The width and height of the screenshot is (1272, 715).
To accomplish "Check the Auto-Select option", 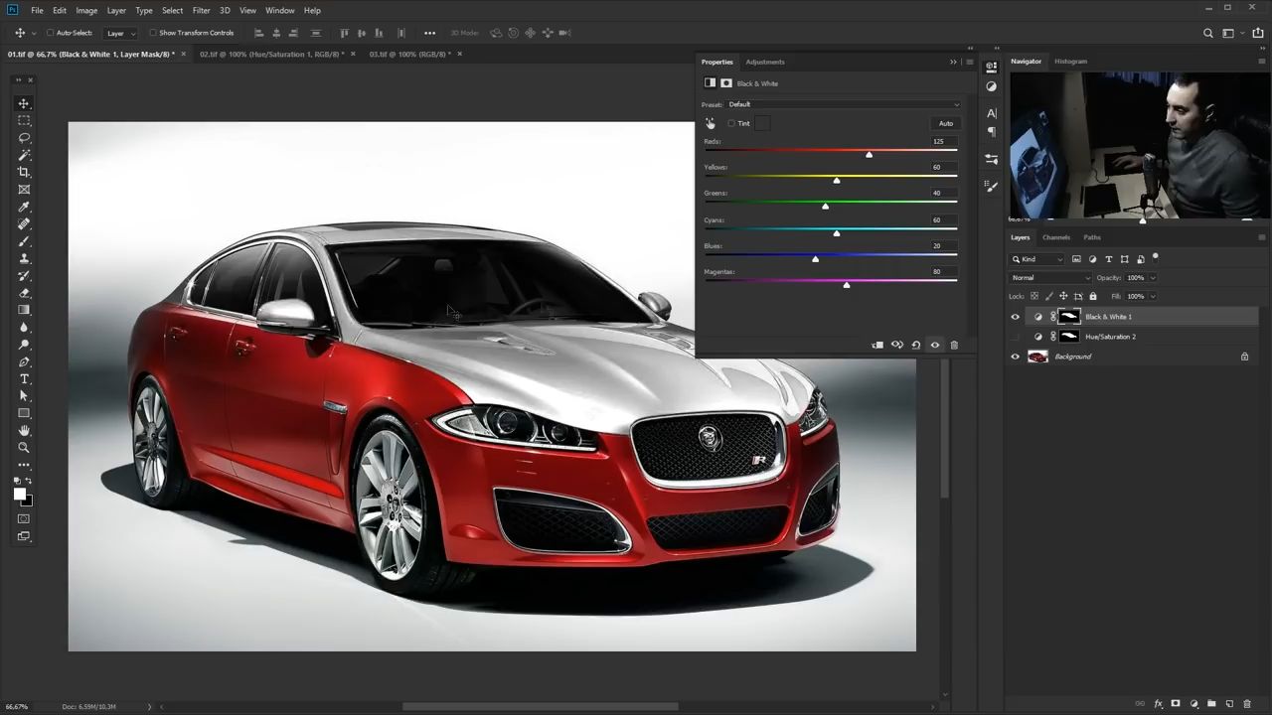I will coord(50,33).
